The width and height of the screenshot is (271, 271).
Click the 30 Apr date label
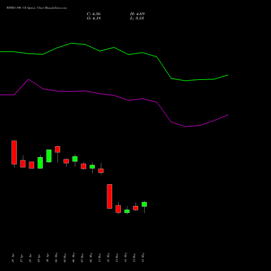tap(48, 258)
